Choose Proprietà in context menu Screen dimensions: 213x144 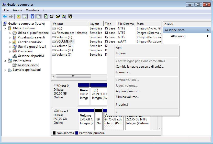(x=143, y=105)
